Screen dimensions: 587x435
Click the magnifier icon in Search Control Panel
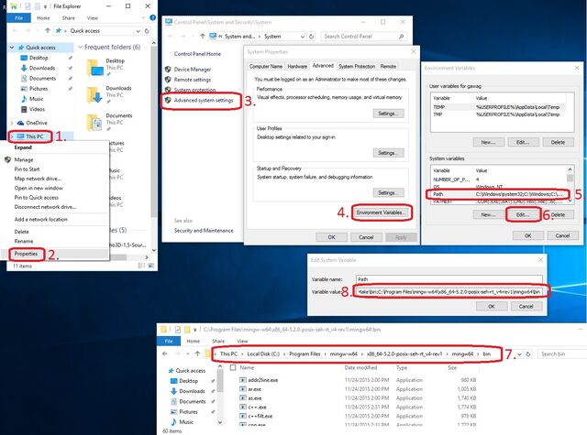pyautogui.click(x=401, y=37)
